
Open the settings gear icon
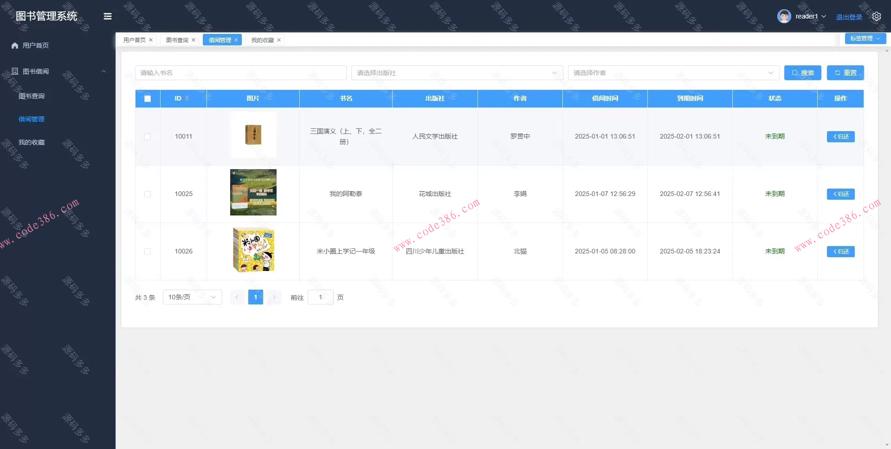click(x=877, y=16)
